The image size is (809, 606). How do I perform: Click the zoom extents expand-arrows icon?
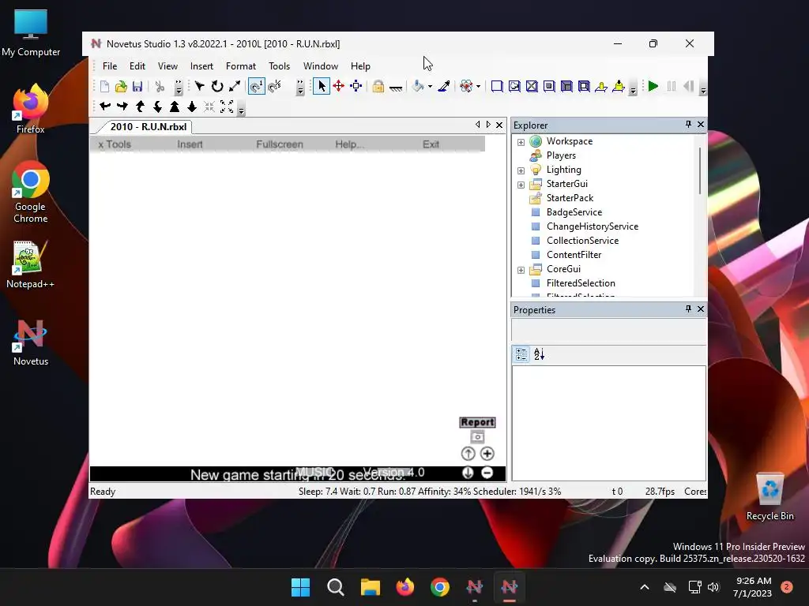[227, 107]
